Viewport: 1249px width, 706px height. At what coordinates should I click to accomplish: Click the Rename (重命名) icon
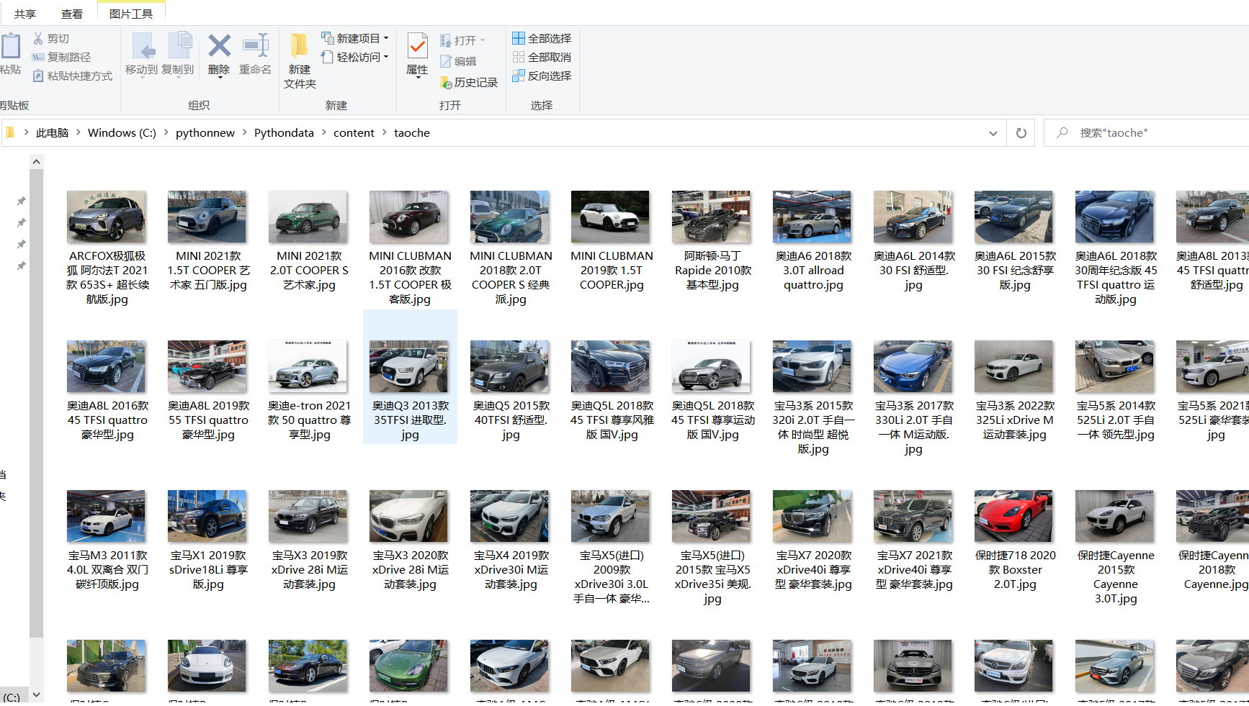pyautogui.click(x=255, y=45)
